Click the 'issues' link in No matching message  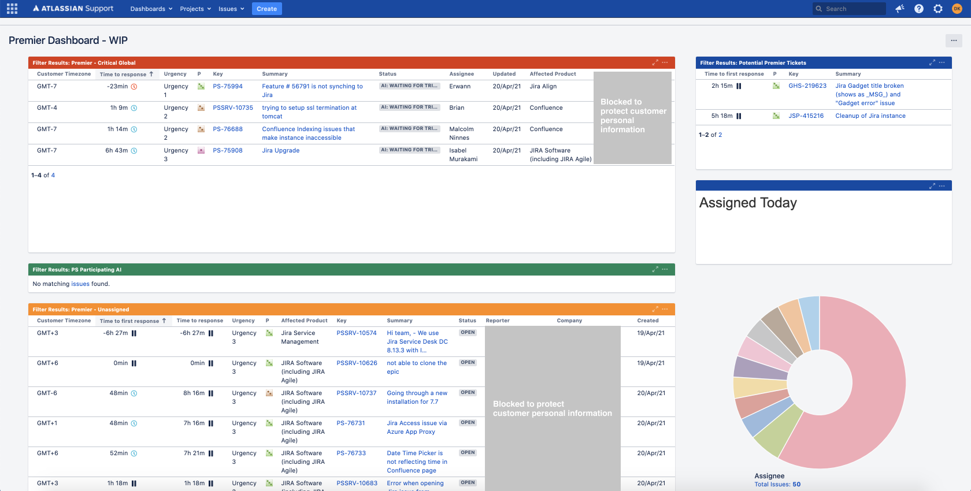(x=80, y=284)
